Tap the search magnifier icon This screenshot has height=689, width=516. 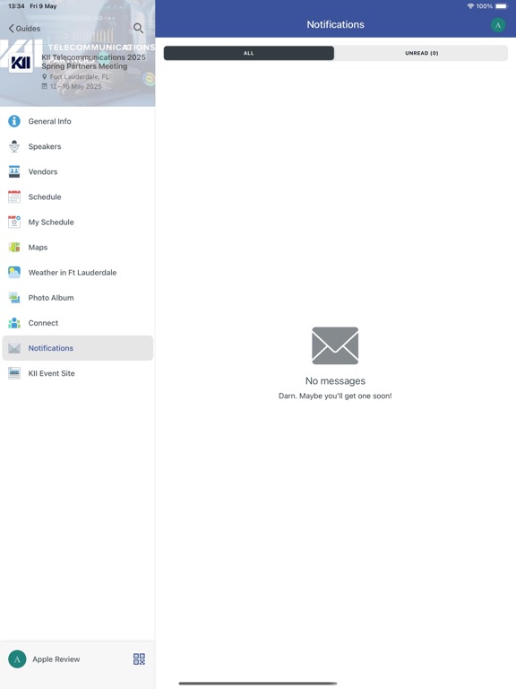[138, 28]
